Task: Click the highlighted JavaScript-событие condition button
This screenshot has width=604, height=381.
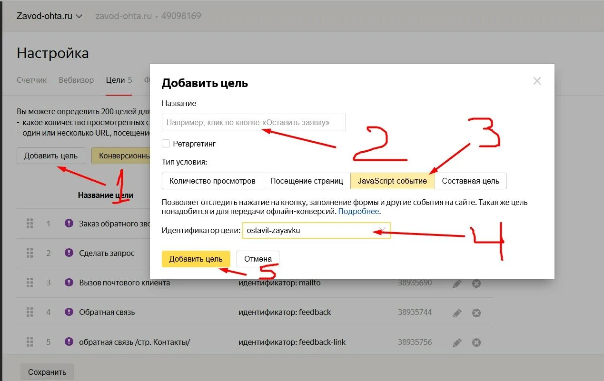Action: (x=392, y=181)
